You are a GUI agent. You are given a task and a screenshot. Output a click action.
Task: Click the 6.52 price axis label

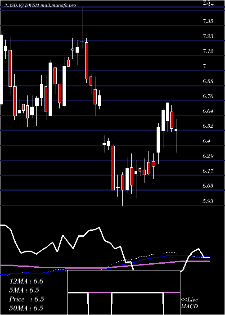[x=208, y=126]
